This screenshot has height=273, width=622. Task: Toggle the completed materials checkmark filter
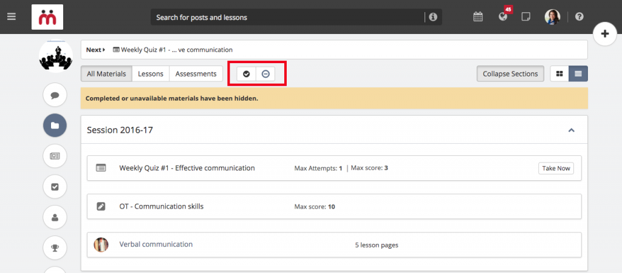247,74
